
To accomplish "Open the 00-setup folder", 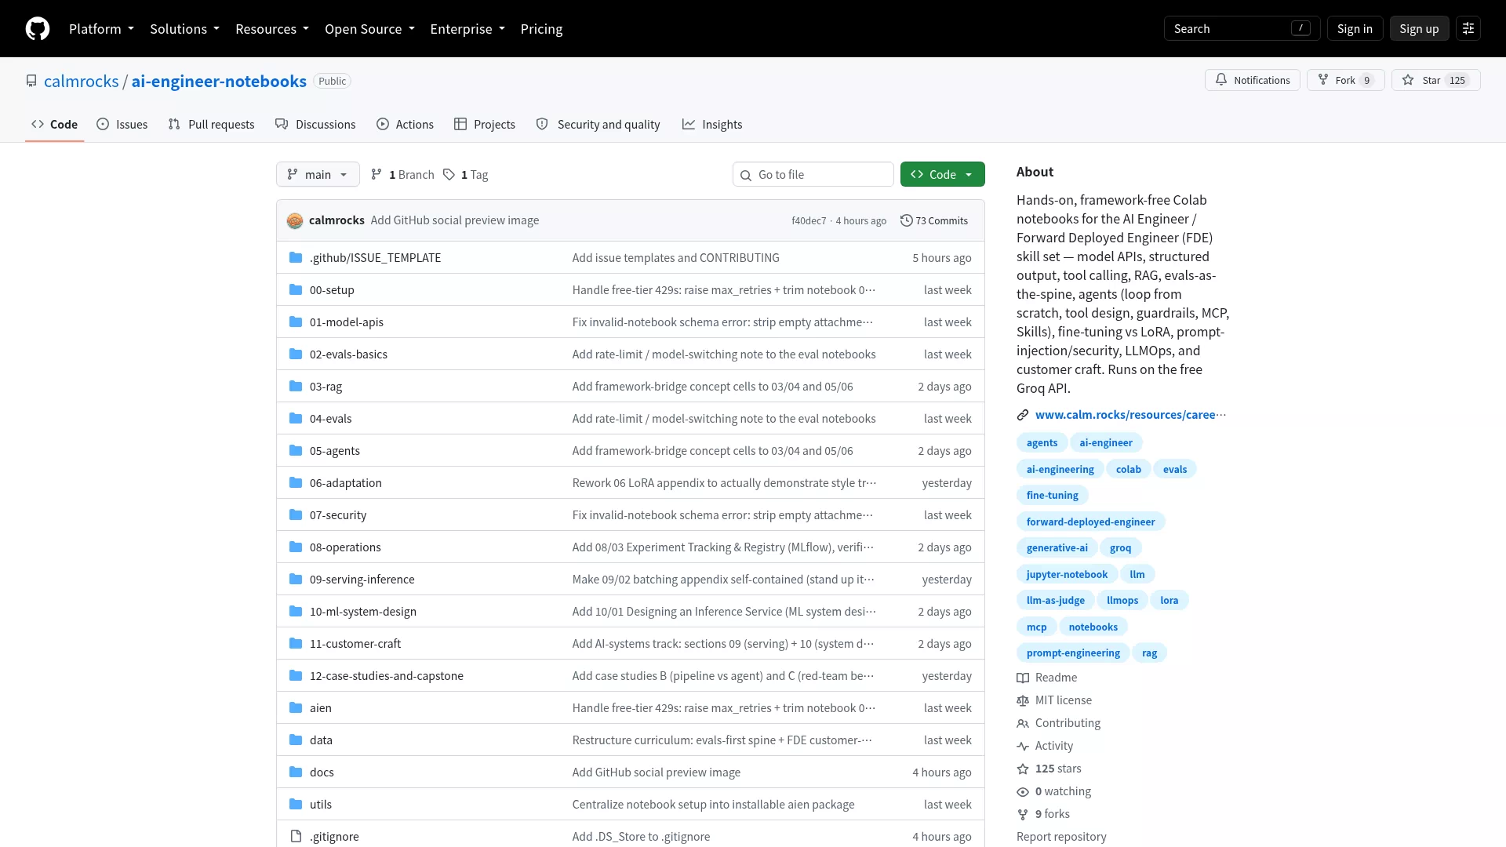I will (332, 290).
